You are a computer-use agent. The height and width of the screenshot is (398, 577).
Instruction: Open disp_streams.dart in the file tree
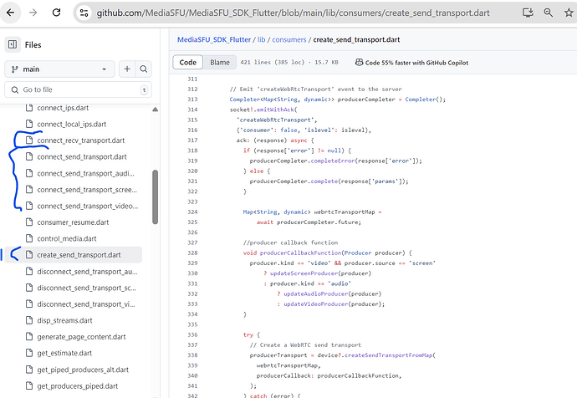pos(64,320)
